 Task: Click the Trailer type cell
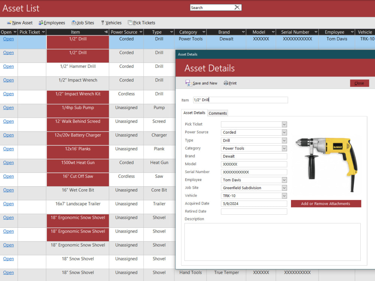pyautogui.click(x=159, y=207)
